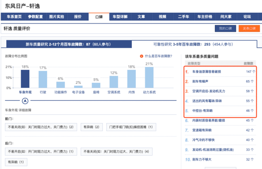Viewport: 262px width, 169px height.
Task: Open the 参数配置 tab
Action: (36, 17)
